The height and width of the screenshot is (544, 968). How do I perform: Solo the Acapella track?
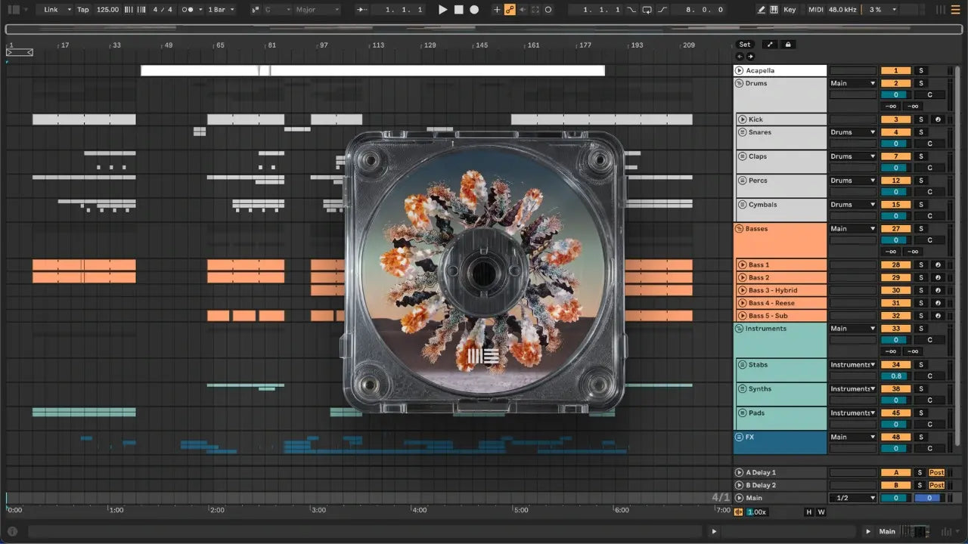tap(921, 70)
